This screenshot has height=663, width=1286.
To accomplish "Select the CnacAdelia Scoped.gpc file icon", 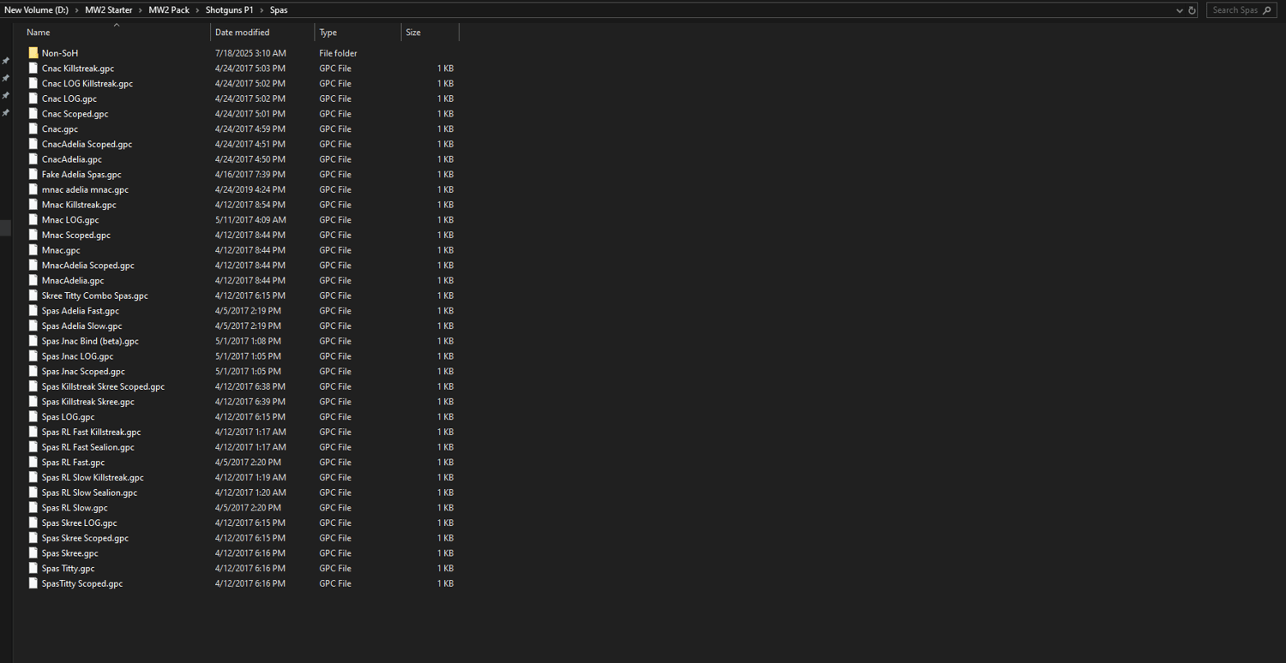I will (x=33, y=144).
